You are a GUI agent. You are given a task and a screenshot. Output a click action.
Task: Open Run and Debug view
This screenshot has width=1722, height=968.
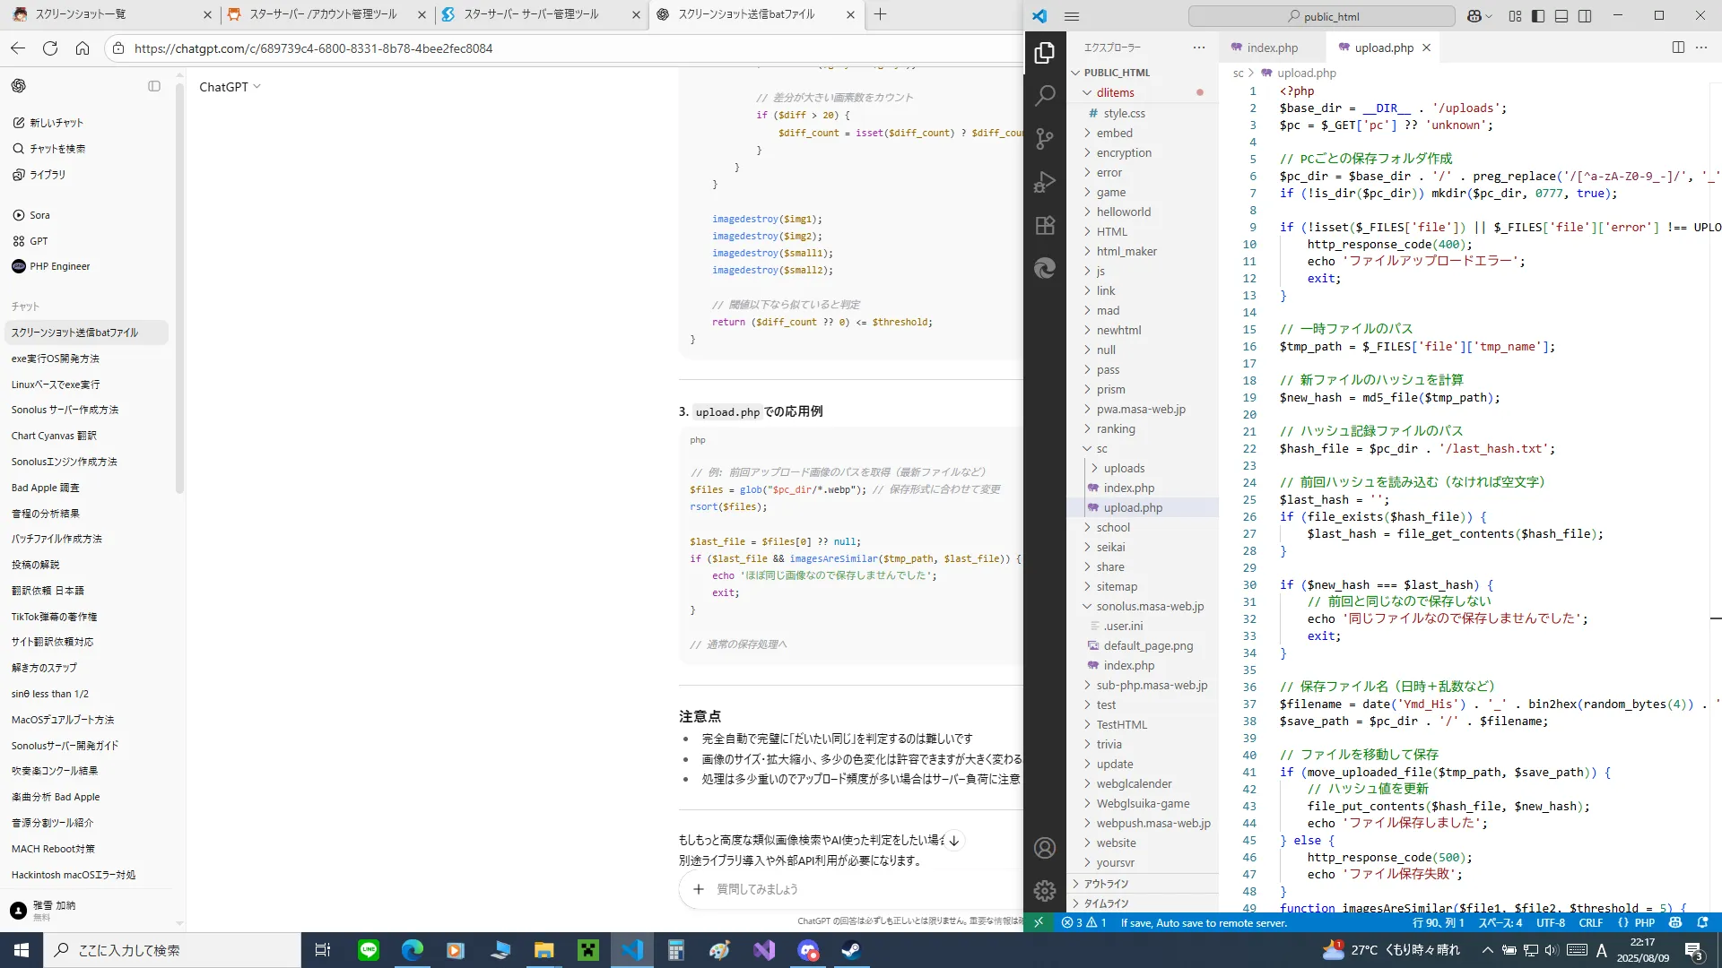point(1045,182)
